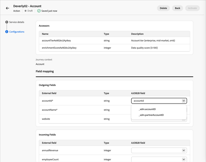Click the step 1 circle icon

(7, 22)
